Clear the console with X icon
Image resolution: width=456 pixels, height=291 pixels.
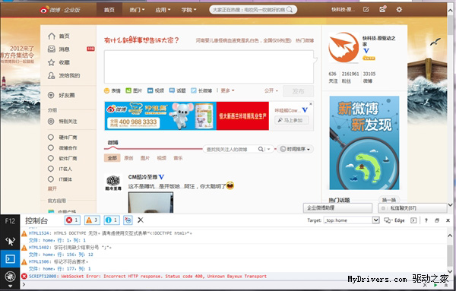(x=141, y=220)
